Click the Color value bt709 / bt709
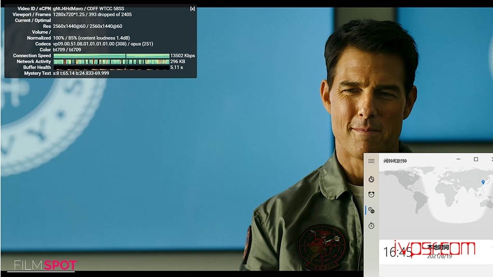493x277 pixels. click(67, 50)
